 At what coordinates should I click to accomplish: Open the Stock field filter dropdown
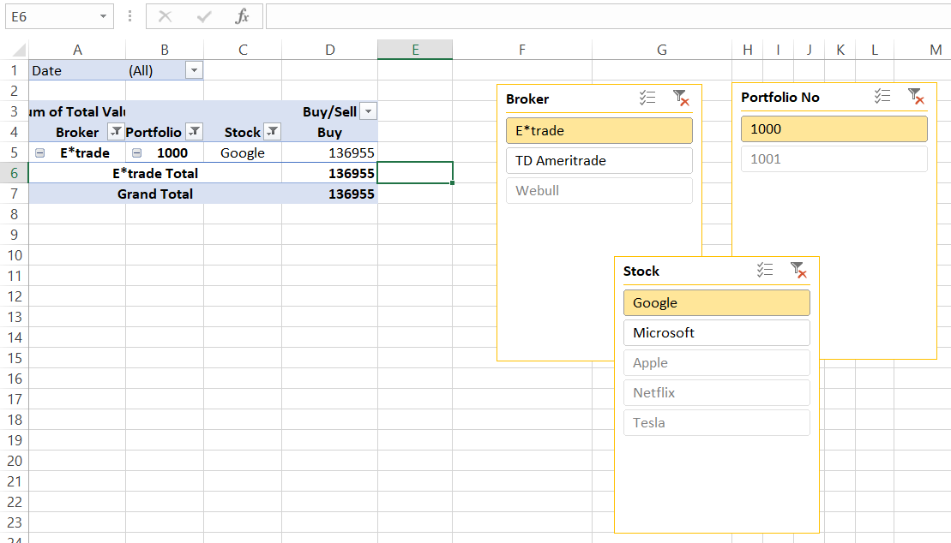(272, 132)
